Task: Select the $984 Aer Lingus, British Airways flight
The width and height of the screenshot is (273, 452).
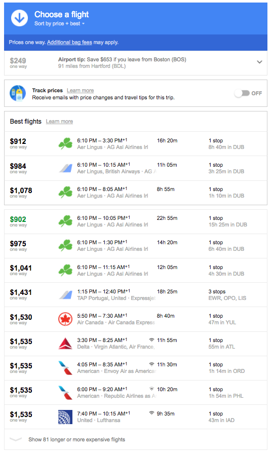Action: [136, 168]
